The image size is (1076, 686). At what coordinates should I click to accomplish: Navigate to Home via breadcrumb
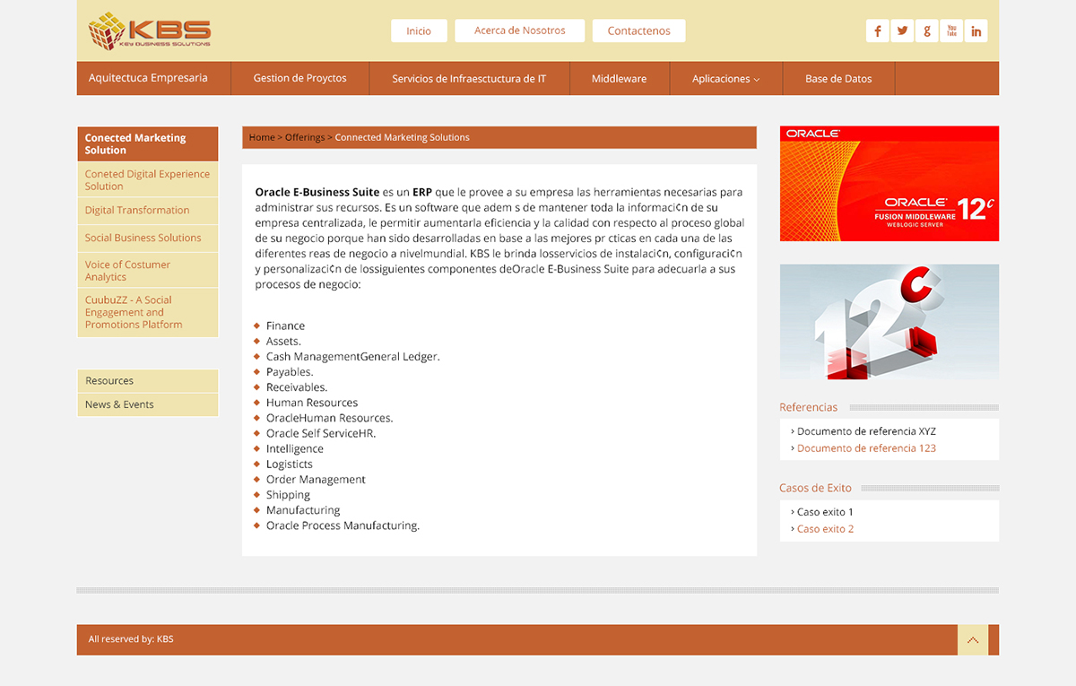pos(262,136)
